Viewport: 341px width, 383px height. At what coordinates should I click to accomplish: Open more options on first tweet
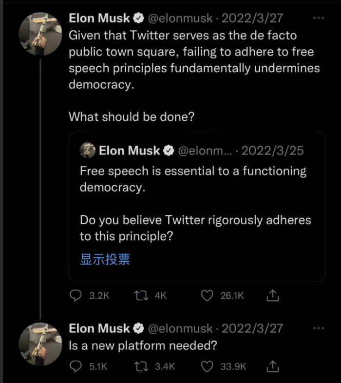[318, 18]
